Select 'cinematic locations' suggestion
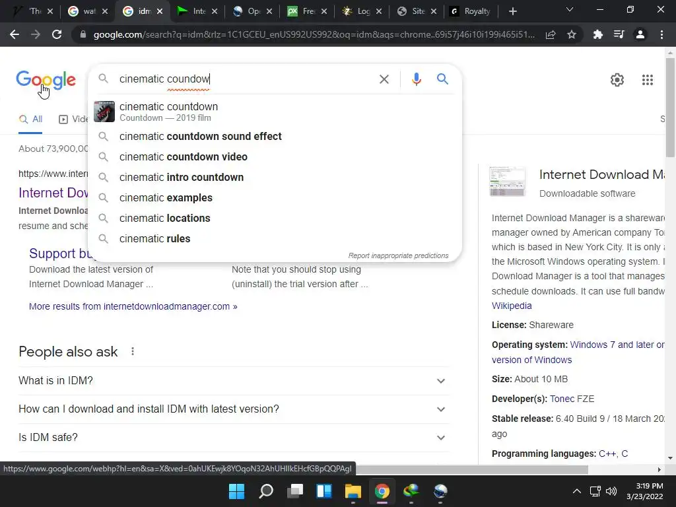 coord(275,218)
